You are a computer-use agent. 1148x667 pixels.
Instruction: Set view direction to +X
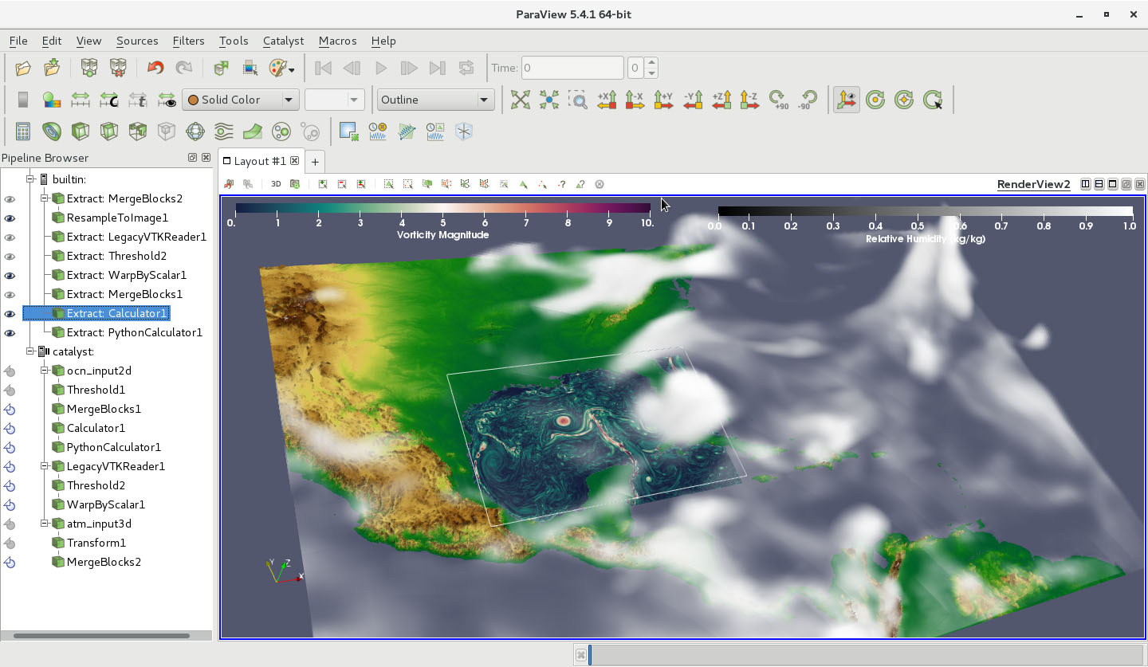pos(607,100)
